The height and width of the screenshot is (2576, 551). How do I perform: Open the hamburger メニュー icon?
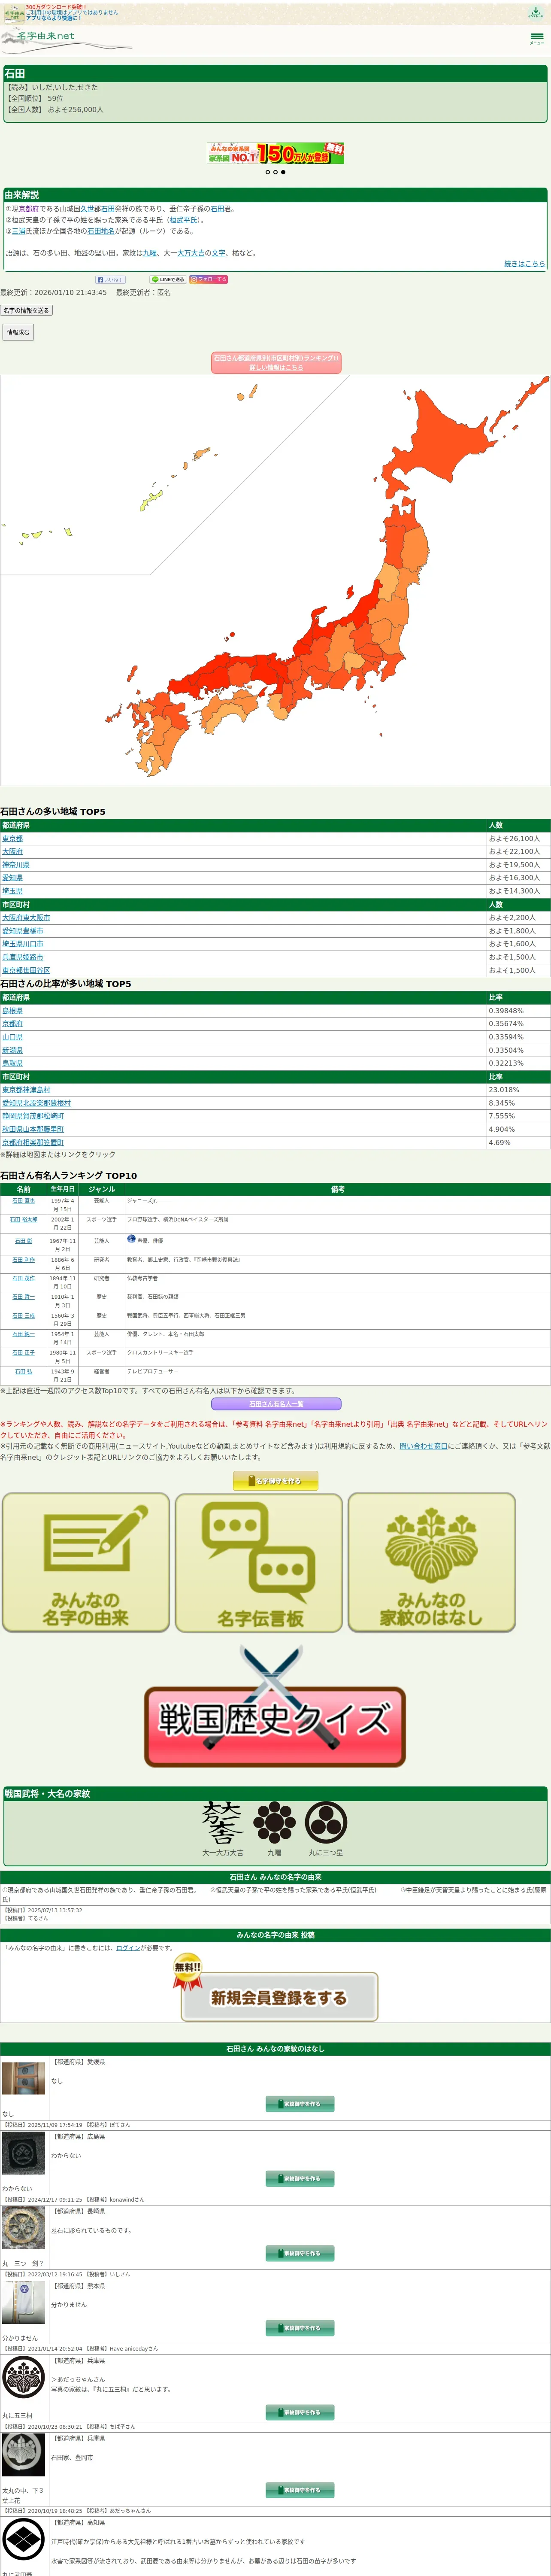point(537,38)
